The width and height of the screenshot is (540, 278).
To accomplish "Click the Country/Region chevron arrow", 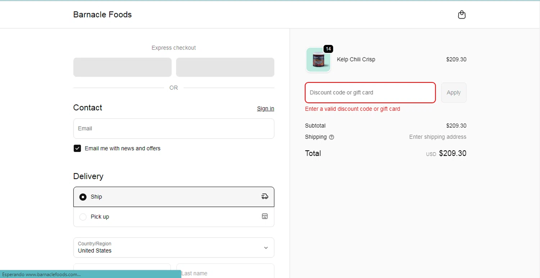I will point(266,248).
